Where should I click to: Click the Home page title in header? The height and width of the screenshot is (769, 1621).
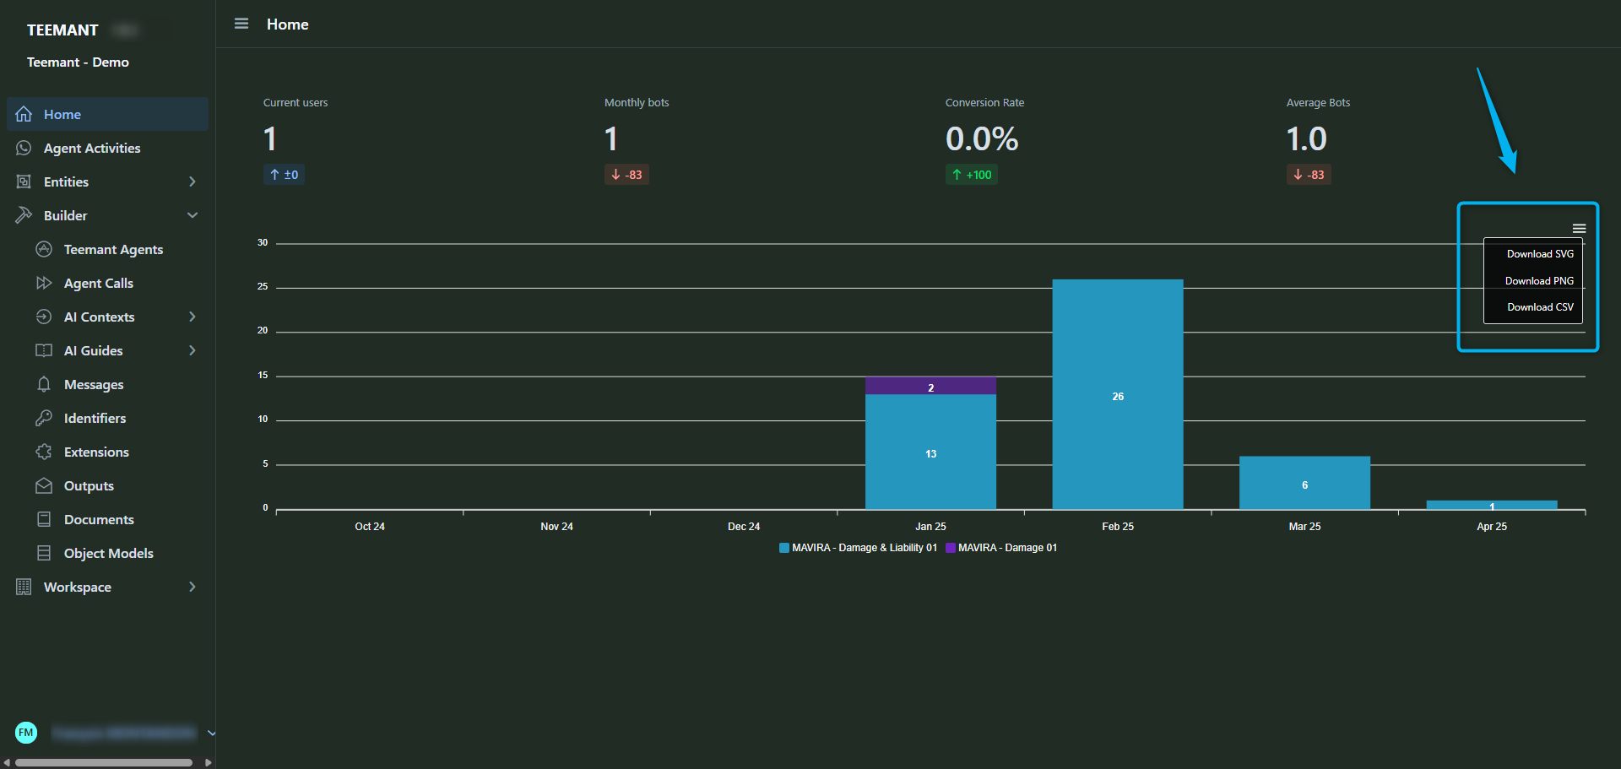point(288,24)
